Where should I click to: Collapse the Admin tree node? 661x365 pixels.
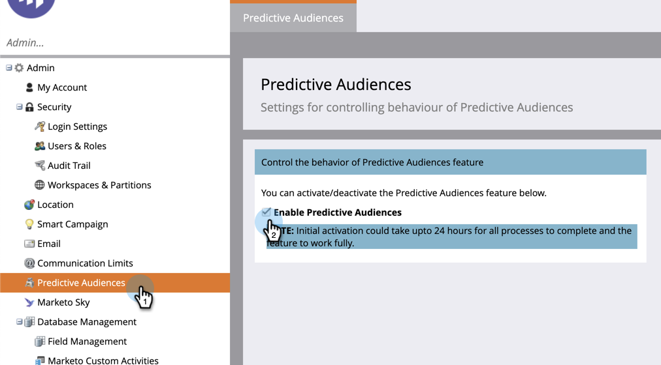pyautogui.click(x=9, y=68)
